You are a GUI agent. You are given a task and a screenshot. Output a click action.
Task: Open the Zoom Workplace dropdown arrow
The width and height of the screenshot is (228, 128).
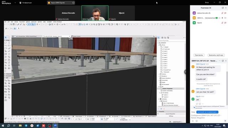(x=15, y=2)
